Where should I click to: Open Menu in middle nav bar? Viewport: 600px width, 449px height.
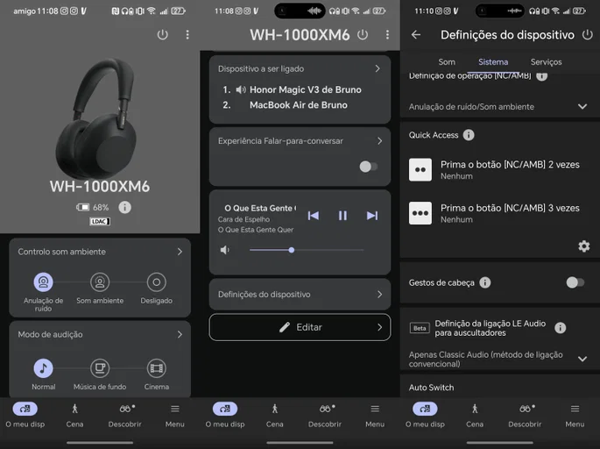(375, 416)
